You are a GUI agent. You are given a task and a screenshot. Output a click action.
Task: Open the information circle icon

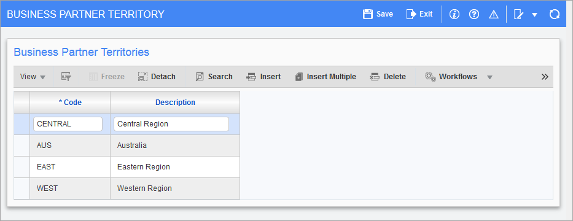click(454, 14)
